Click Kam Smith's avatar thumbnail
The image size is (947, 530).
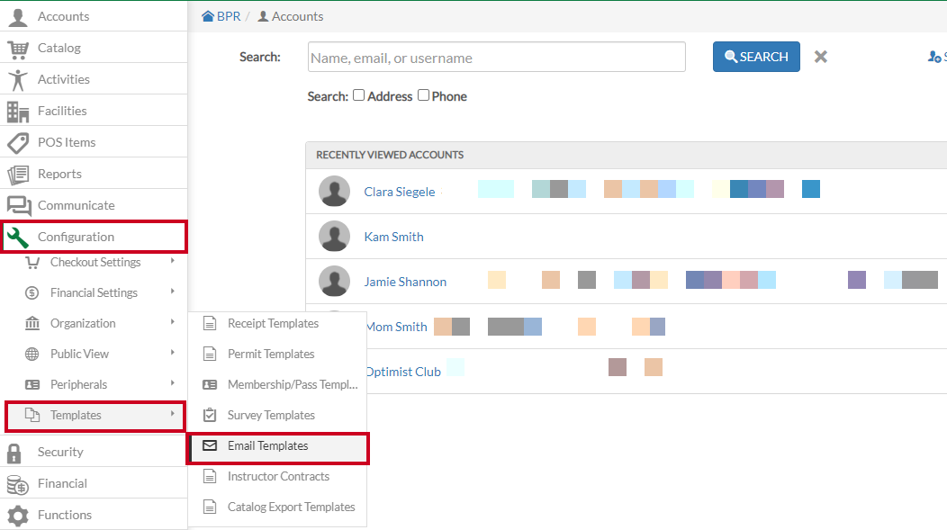click(335, 236)
